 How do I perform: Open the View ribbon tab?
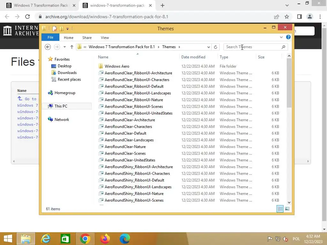tap(105, 38)
